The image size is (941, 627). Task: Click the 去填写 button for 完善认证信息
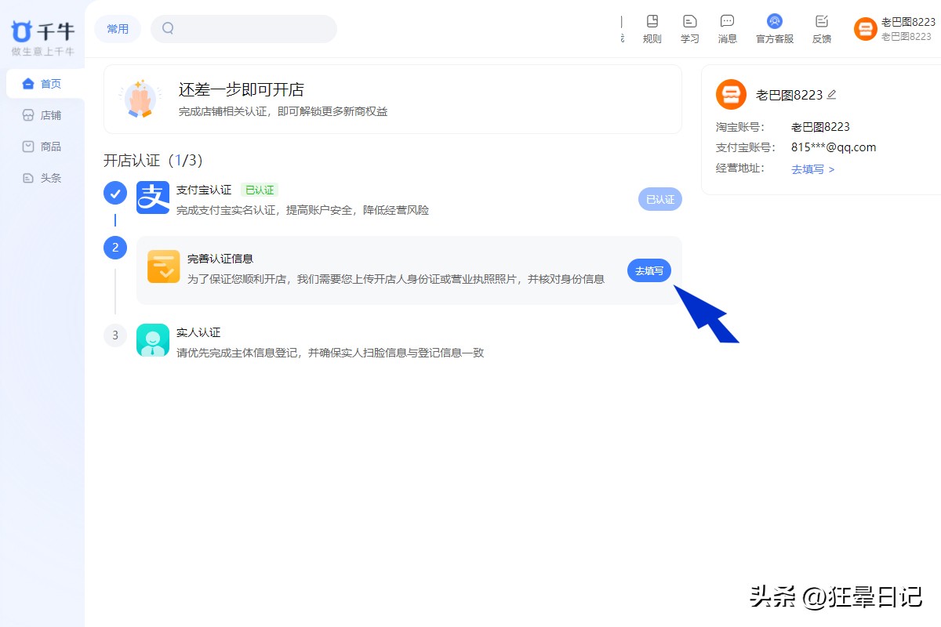649,270
